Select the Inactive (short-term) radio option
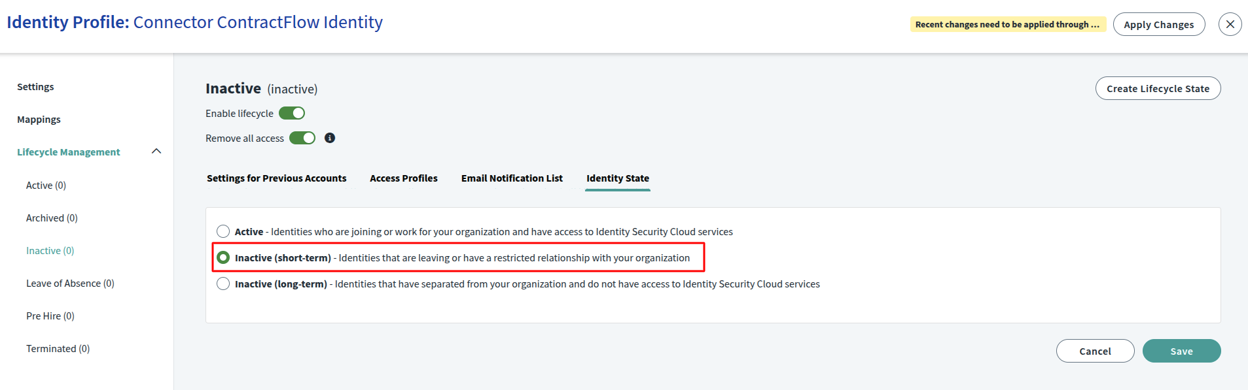Screen dimensions: 1248x390 coord(223,257)
